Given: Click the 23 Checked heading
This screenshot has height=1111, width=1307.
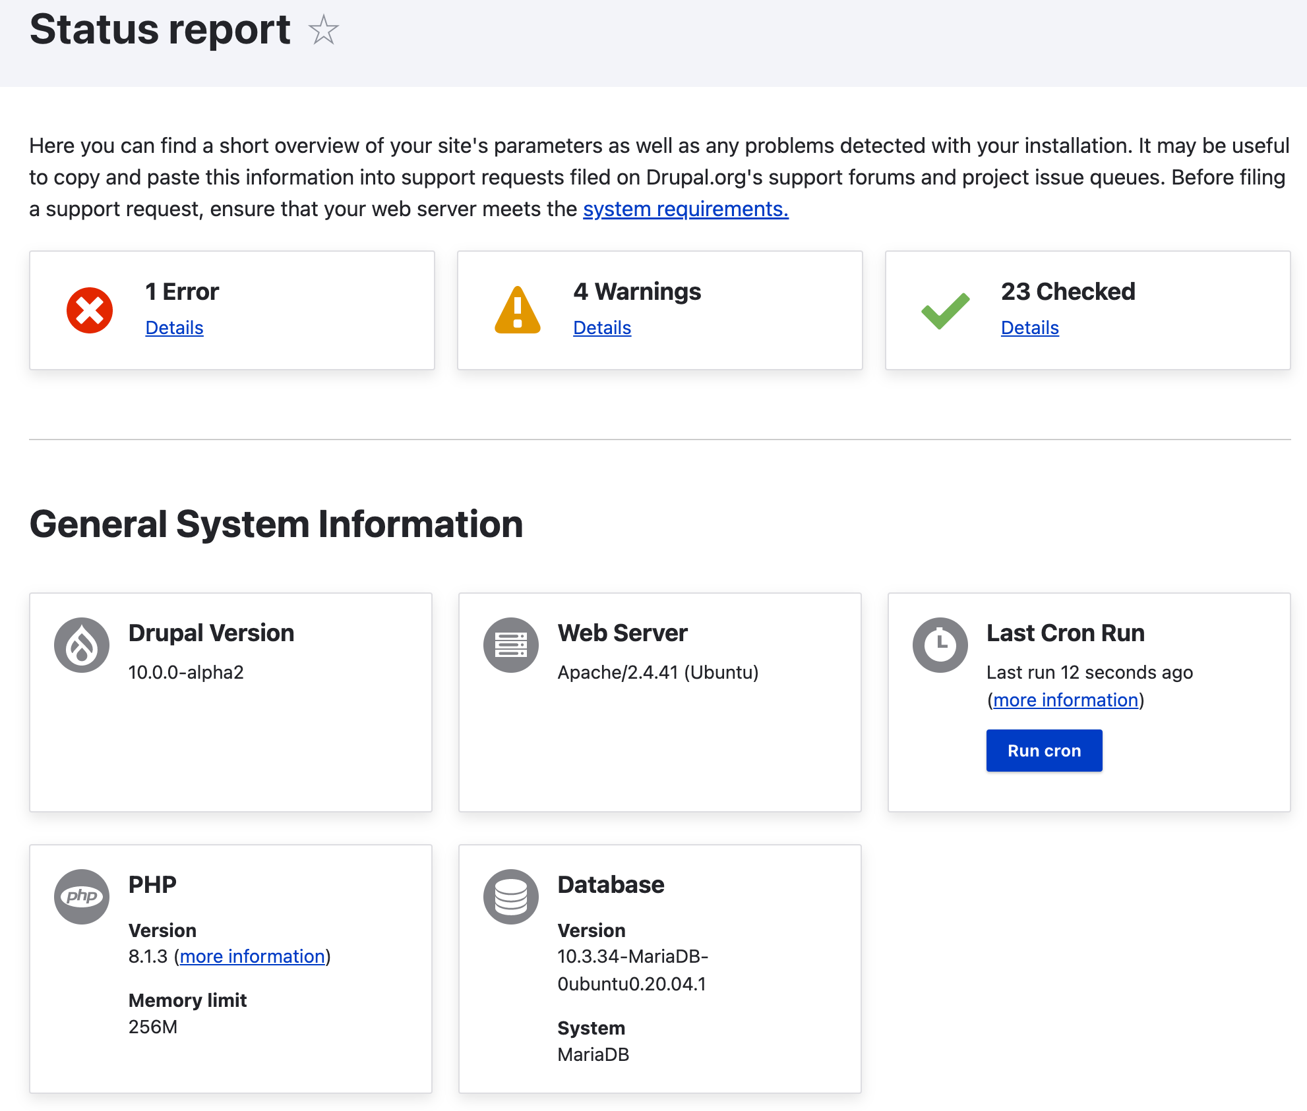Looking at the screenshot, I should click(1068, 291).
